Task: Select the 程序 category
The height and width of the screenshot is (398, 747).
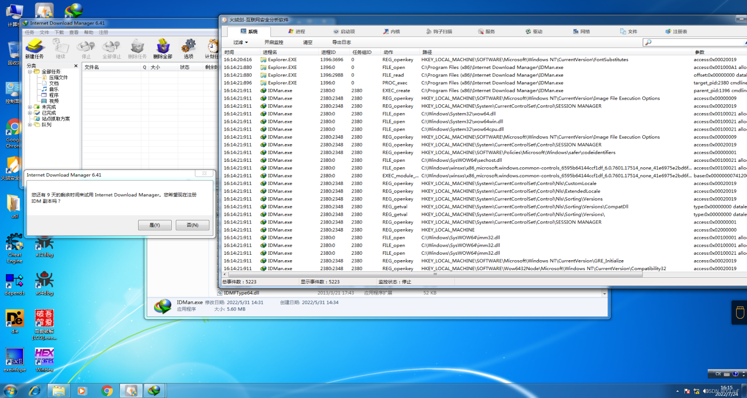Action: point(54,95)
